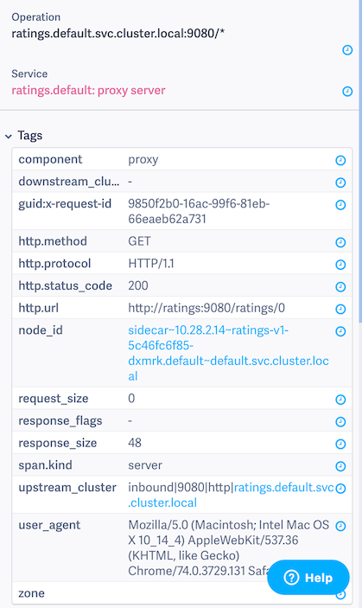Open the Help button
Viewport: 362px width, 608px height.
pyautogui.click(x=308, y=578)
